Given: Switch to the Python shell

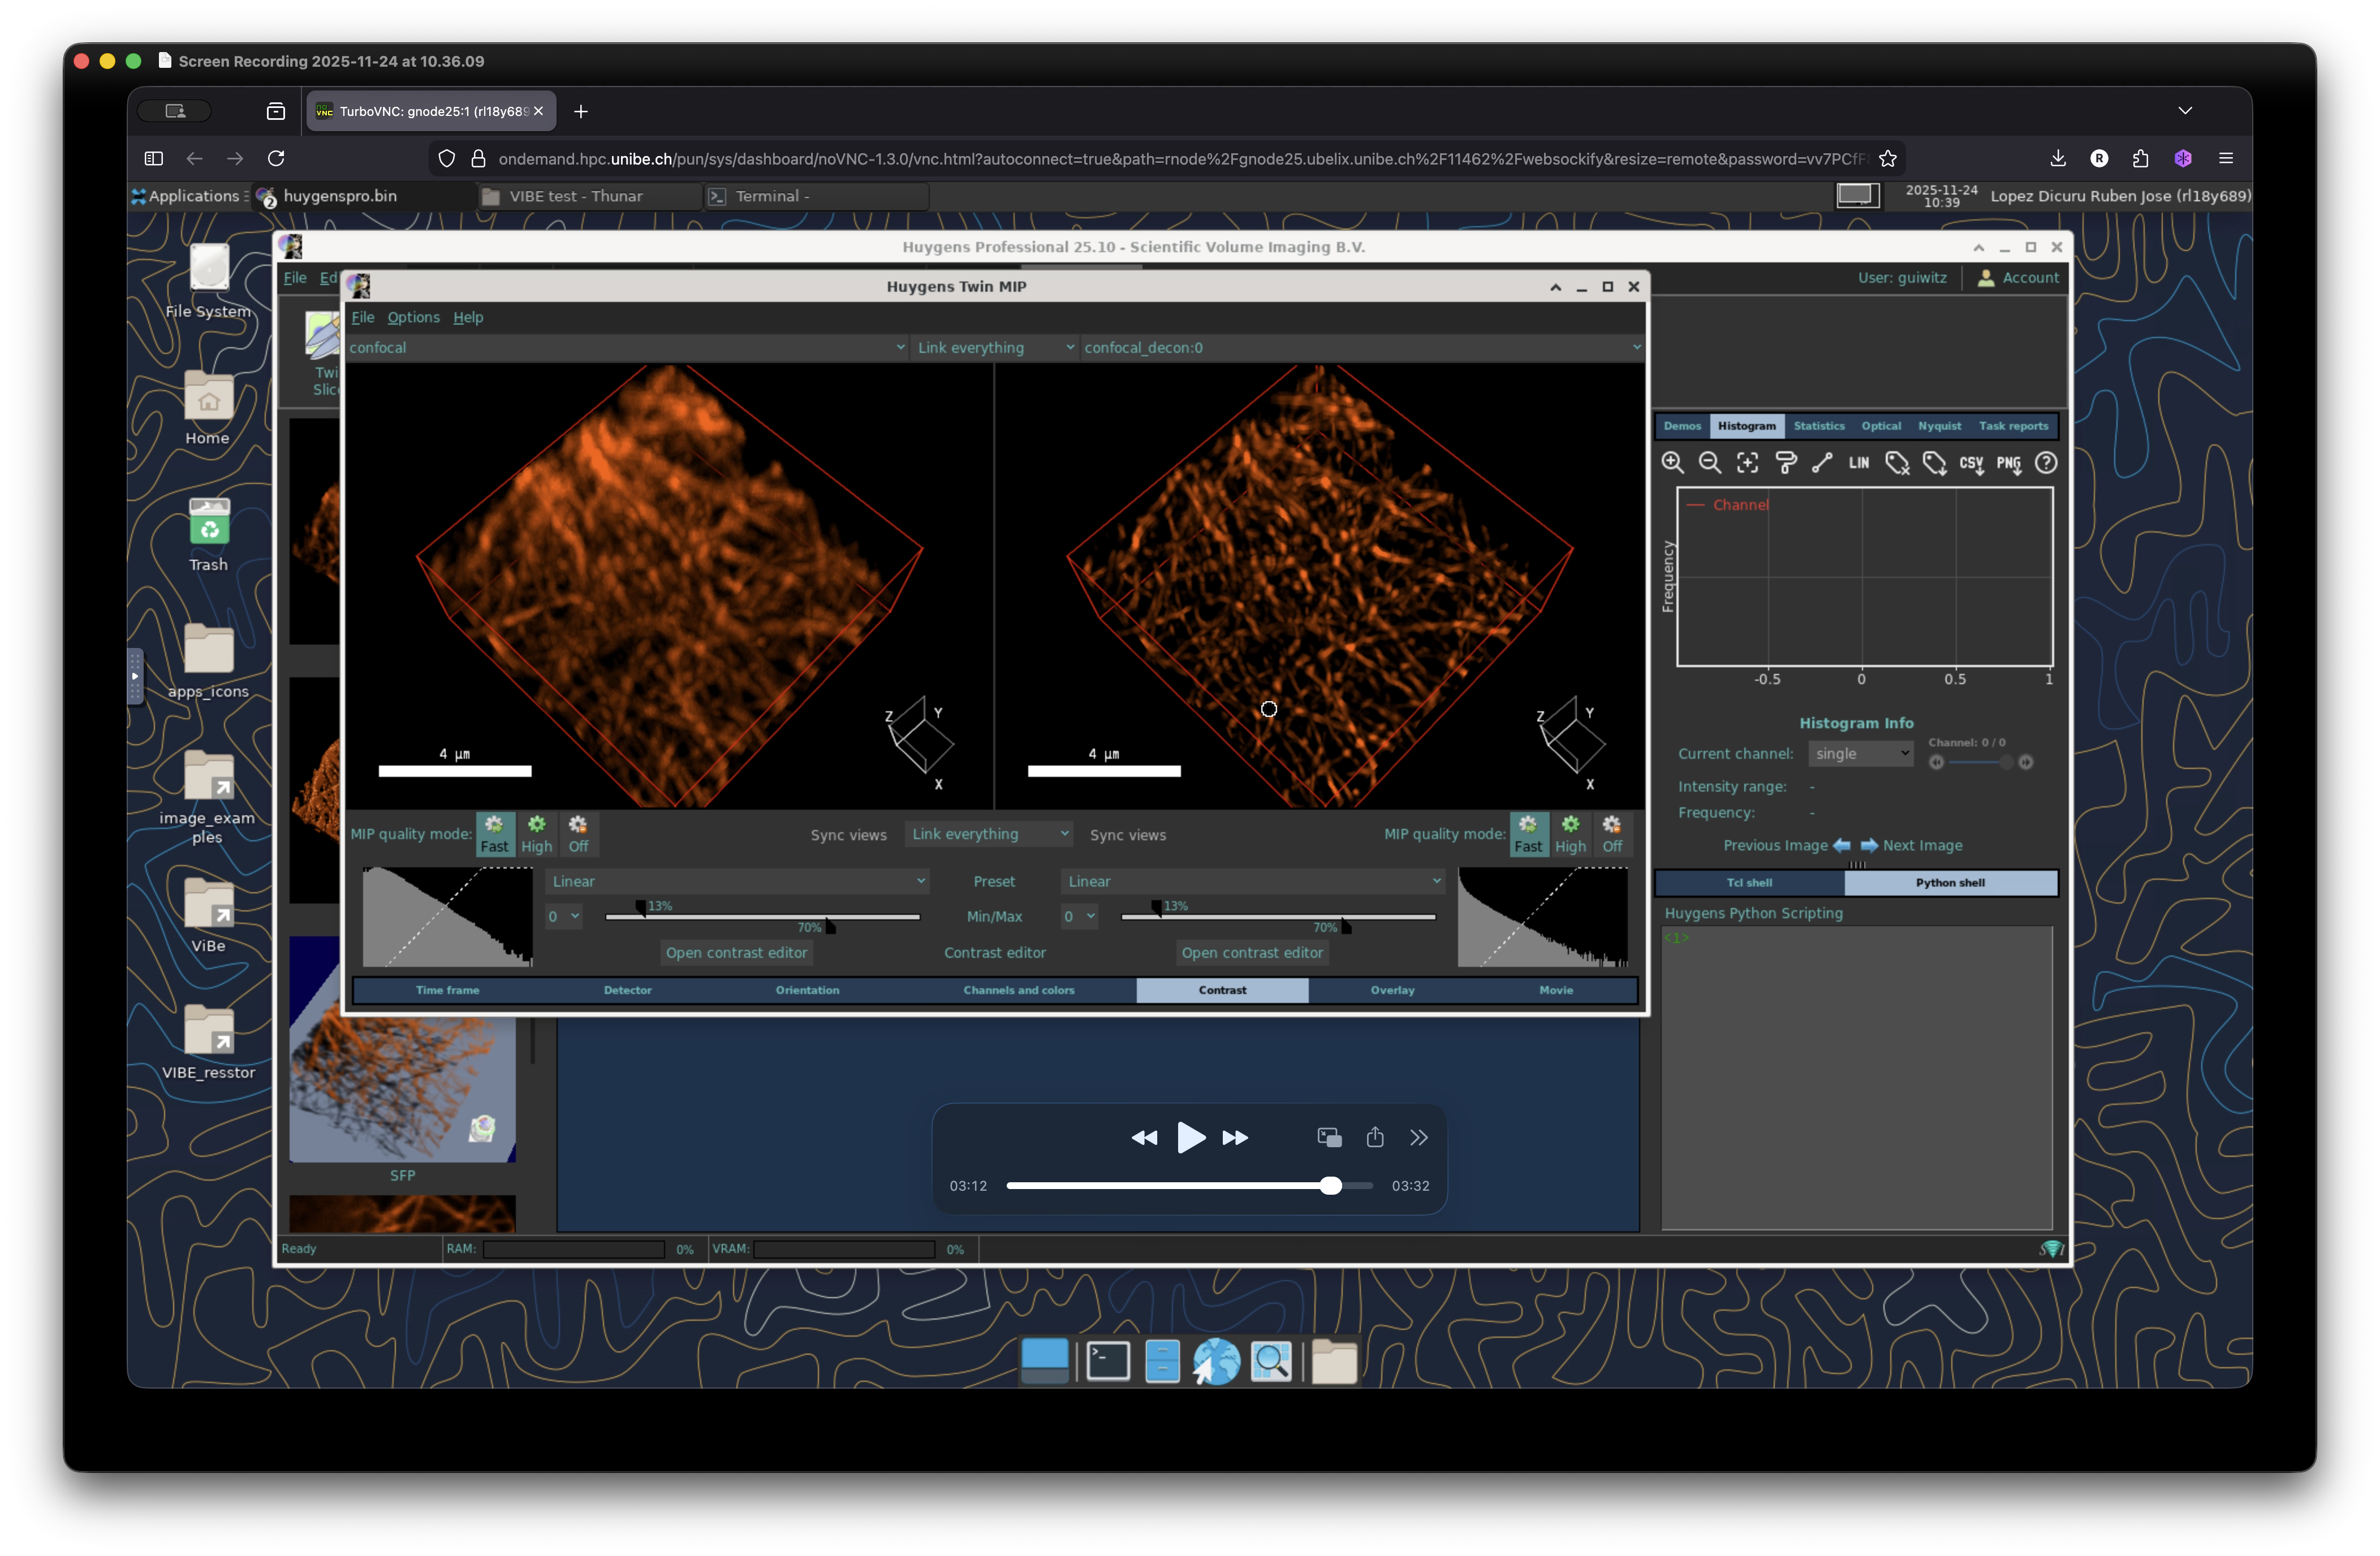Looking at the screenshot, I should [x=1950, y=883].
